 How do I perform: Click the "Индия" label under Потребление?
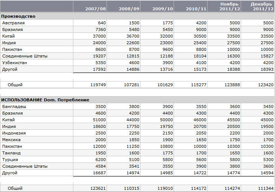pyautogui.click(x=9, y=127)
